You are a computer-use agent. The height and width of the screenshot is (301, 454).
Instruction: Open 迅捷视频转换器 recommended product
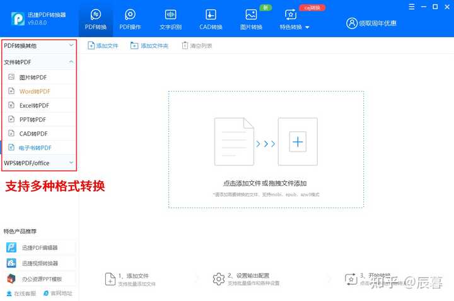coord(40,263)
